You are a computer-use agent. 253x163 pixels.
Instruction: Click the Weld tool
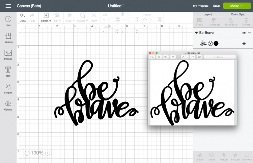coord(212,157)
